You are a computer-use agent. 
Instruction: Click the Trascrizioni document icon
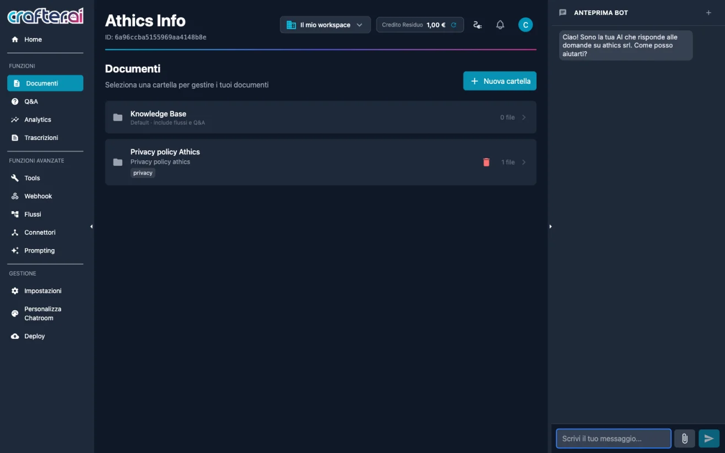click(x=15, y=138)
